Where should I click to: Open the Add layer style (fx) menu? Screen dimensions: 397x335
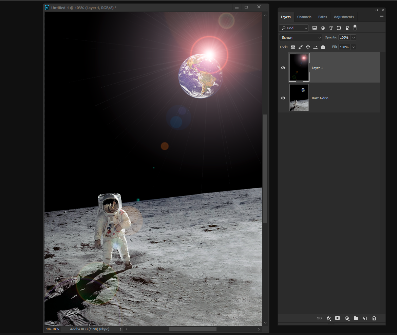coord(328,318)
